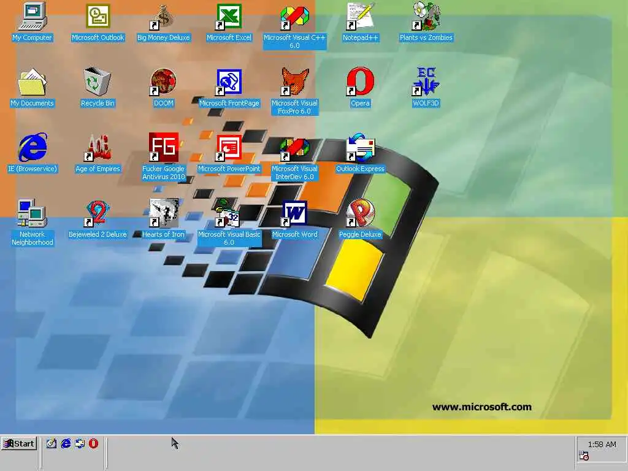Open the Start menu

19,443
